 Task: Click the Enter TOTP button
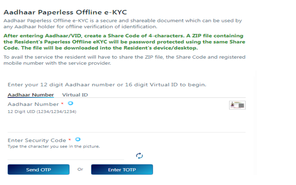coord(122,170)
